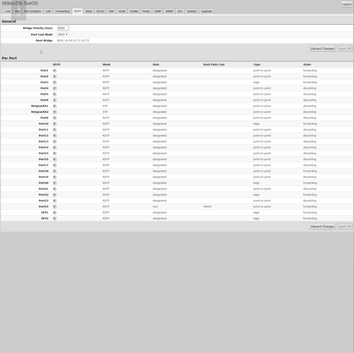Toggle RSTP checkbox for Port1
The height and width of the screenshot is (353, 354).
point(55,70)
